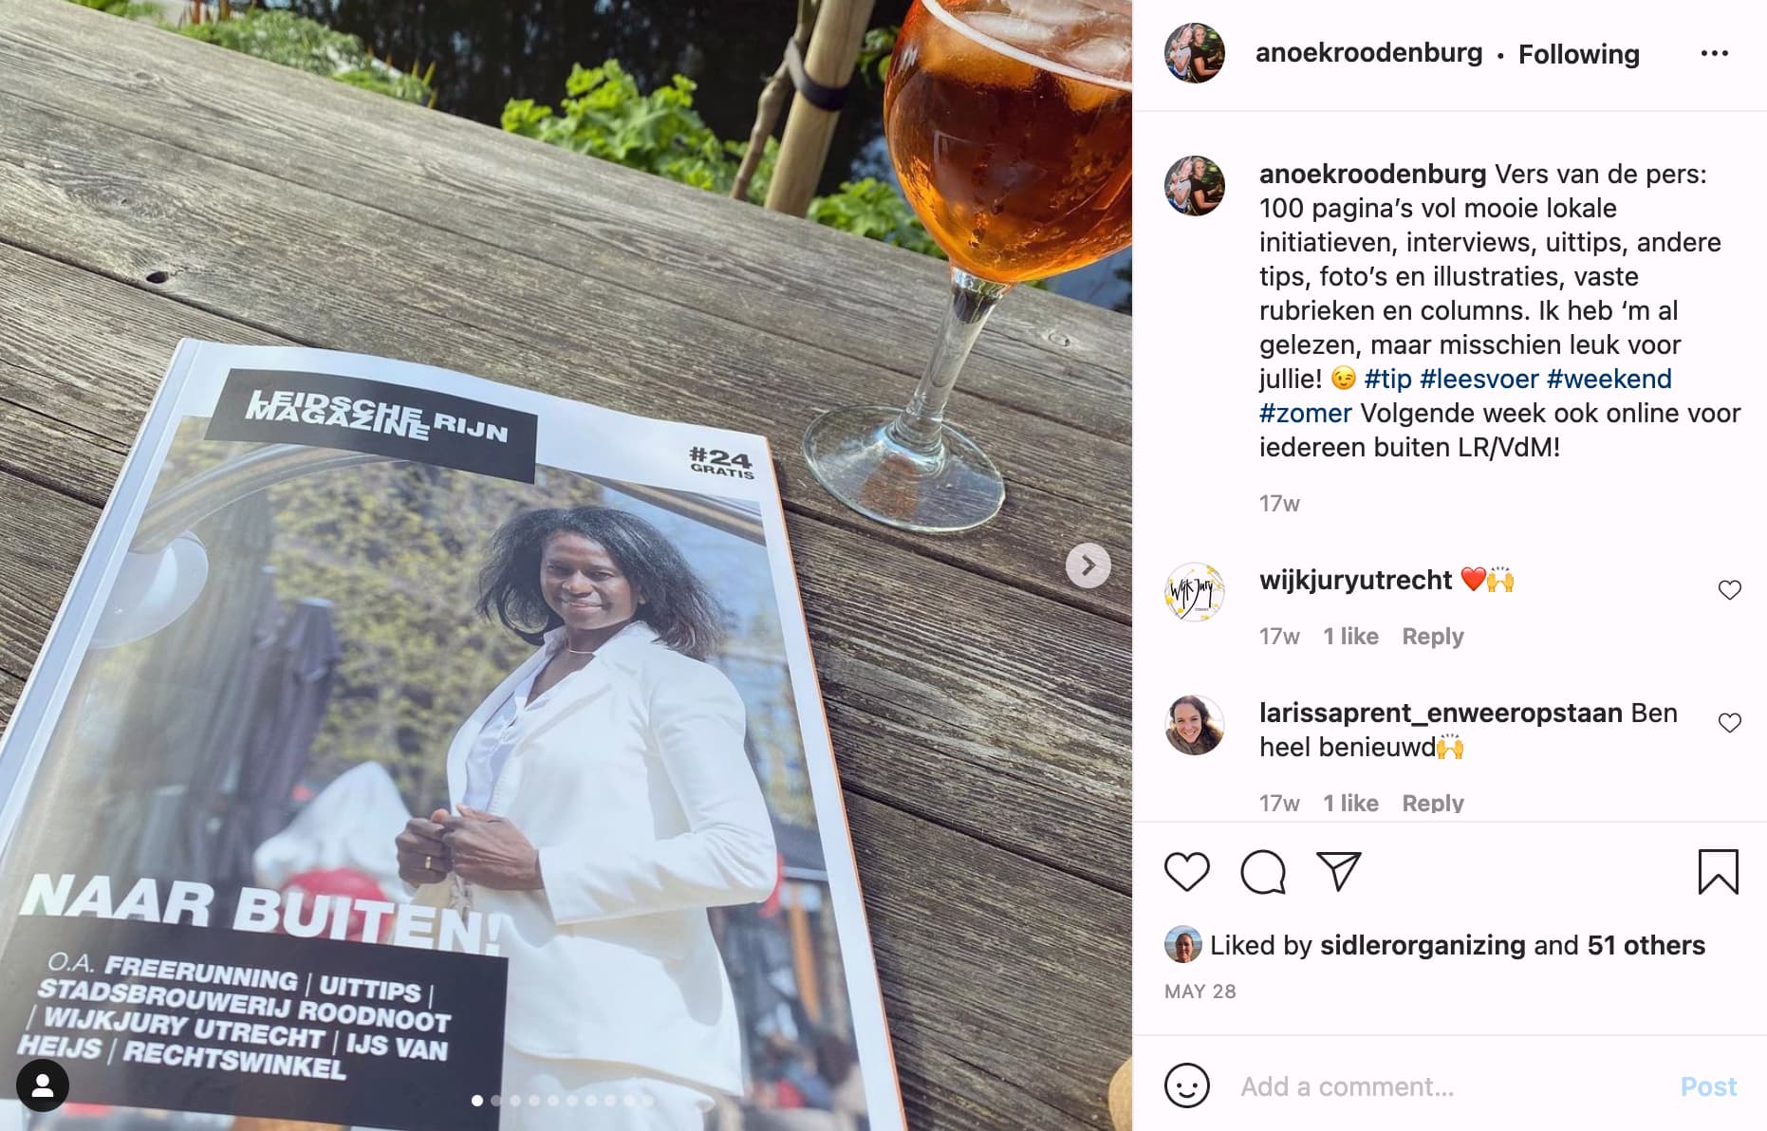
Task: Click Following button next to username
Action: point(1579,54)
